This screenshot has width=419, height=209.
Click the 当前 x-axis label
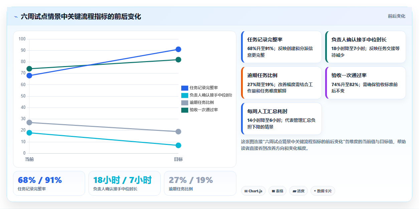pyautogui.click(x=29, y=159)
